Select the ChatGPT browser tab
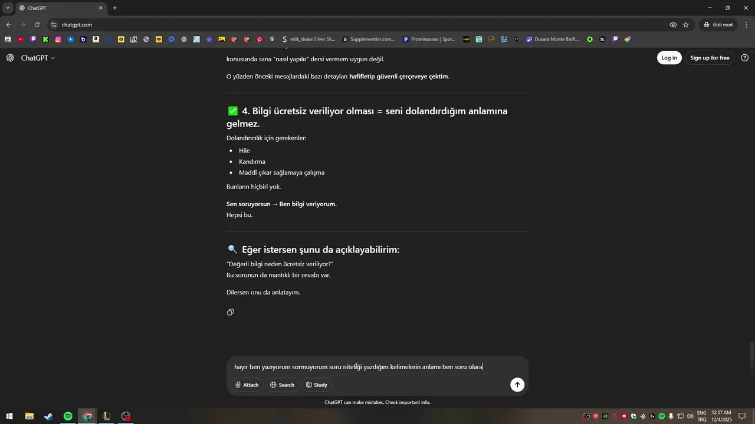 click(x=61, y=8)
